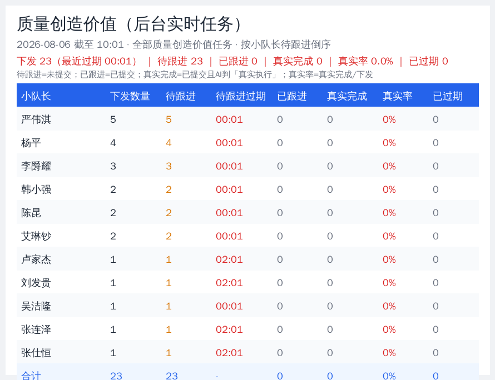Click 严伟淇's orange 待跟进 value 5

(x=169, y=119)
